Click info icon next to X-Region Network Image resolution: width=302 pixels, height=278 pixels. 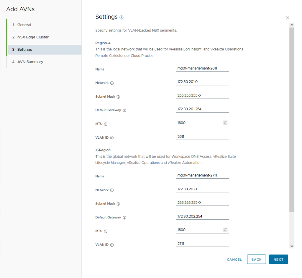tap(112, 190)
